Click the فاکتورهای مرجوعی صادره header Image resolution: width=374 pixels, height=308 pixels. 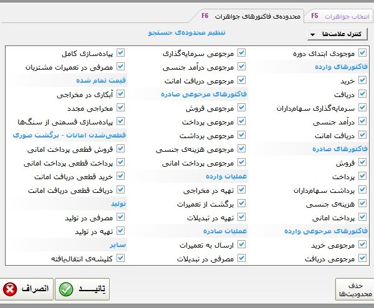pos(204,94)
